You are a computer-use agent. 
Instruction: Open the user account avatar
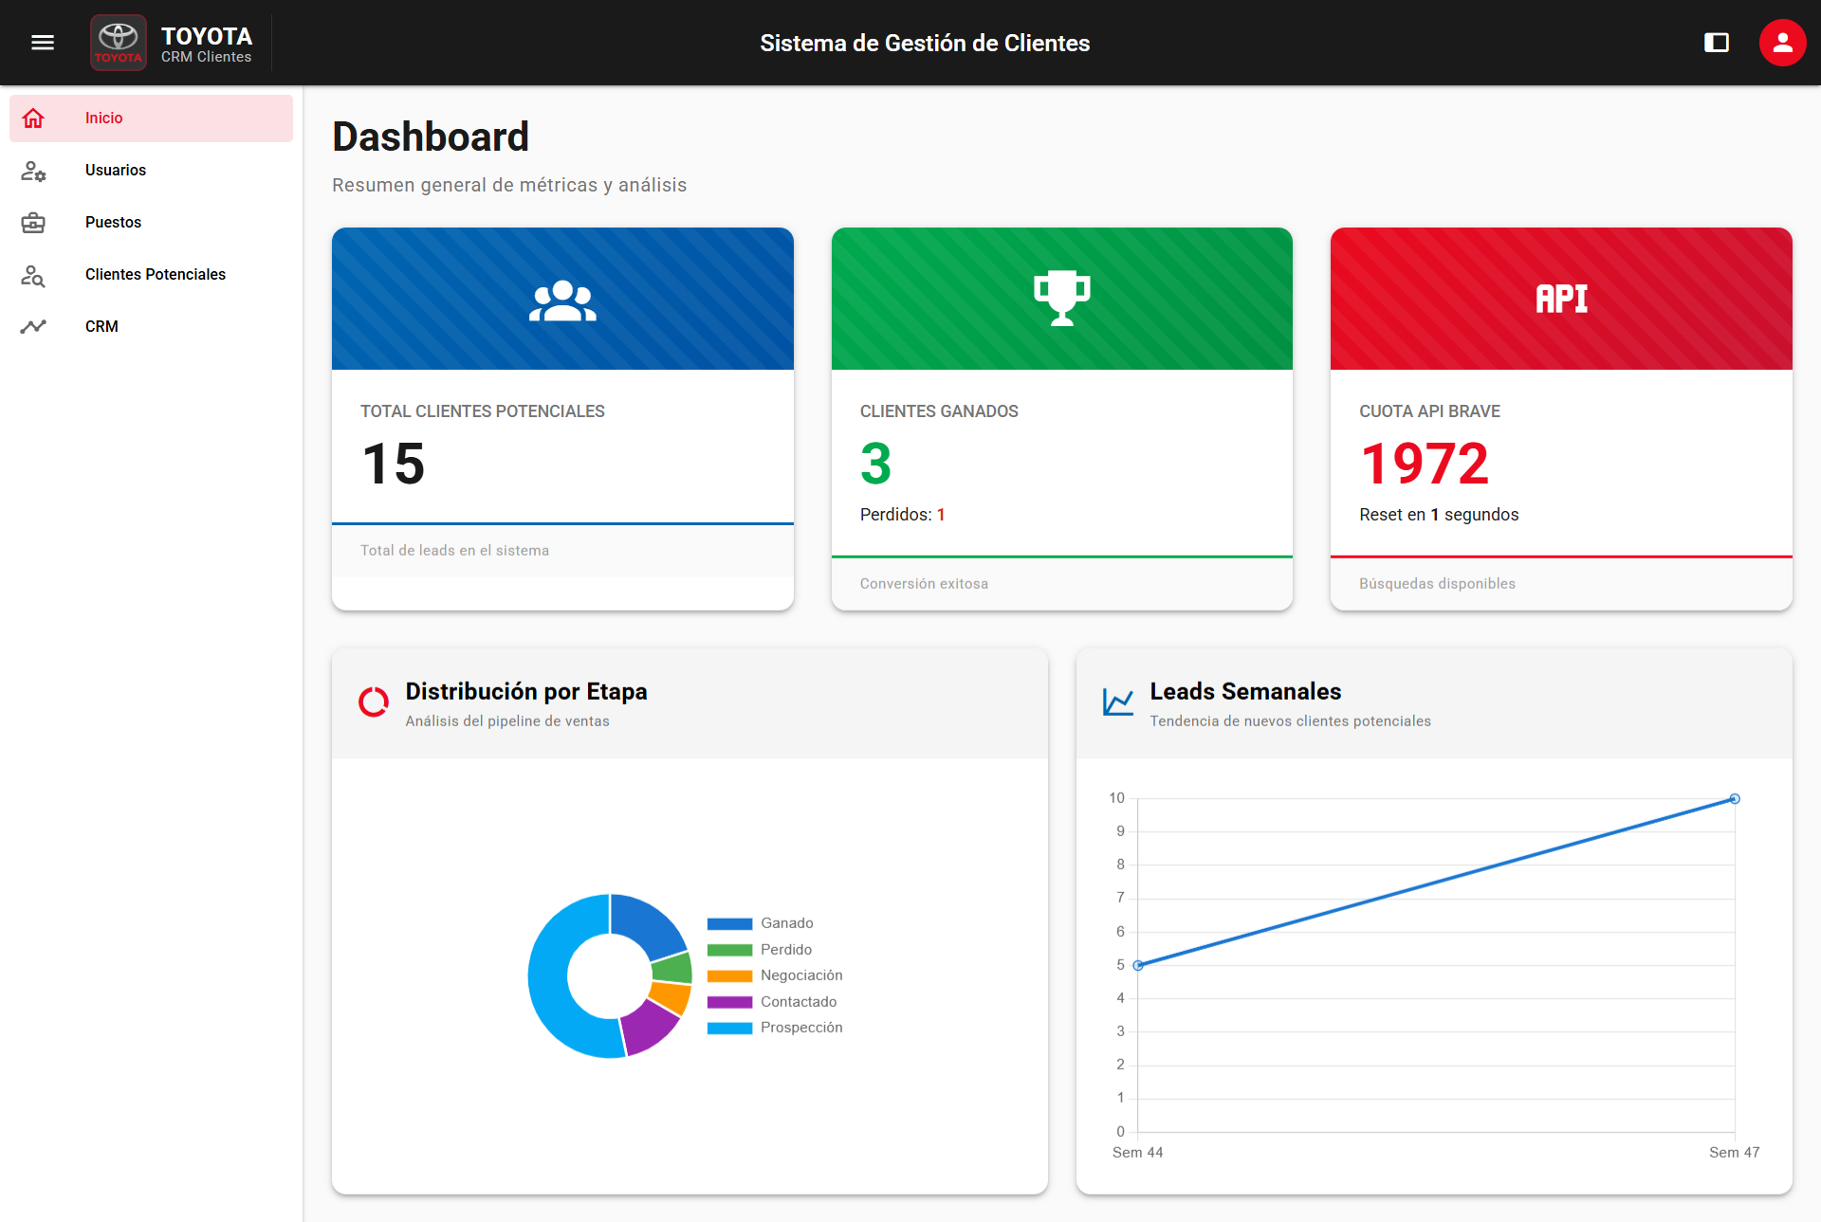(1782, 43)
